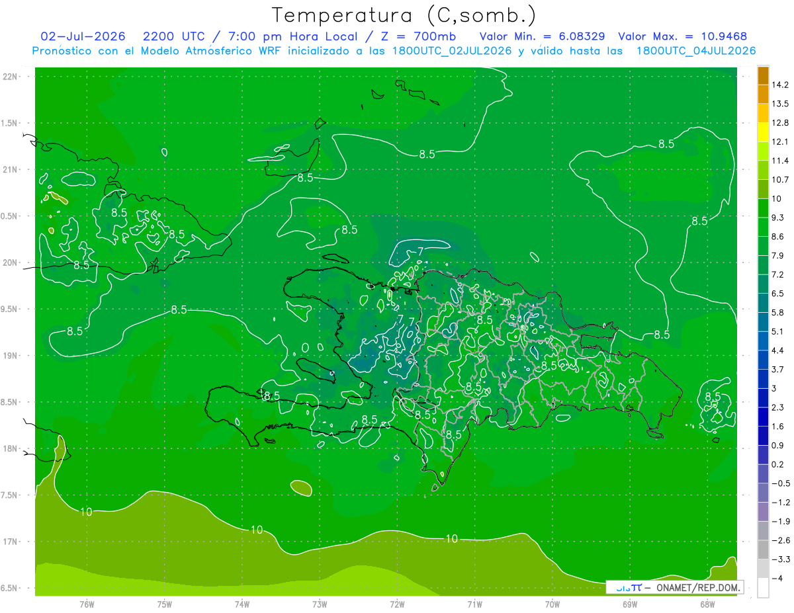Viewport: 794px width, 613px height.
Task: Click the 68W longitude axis label
Action: (707, 604)
